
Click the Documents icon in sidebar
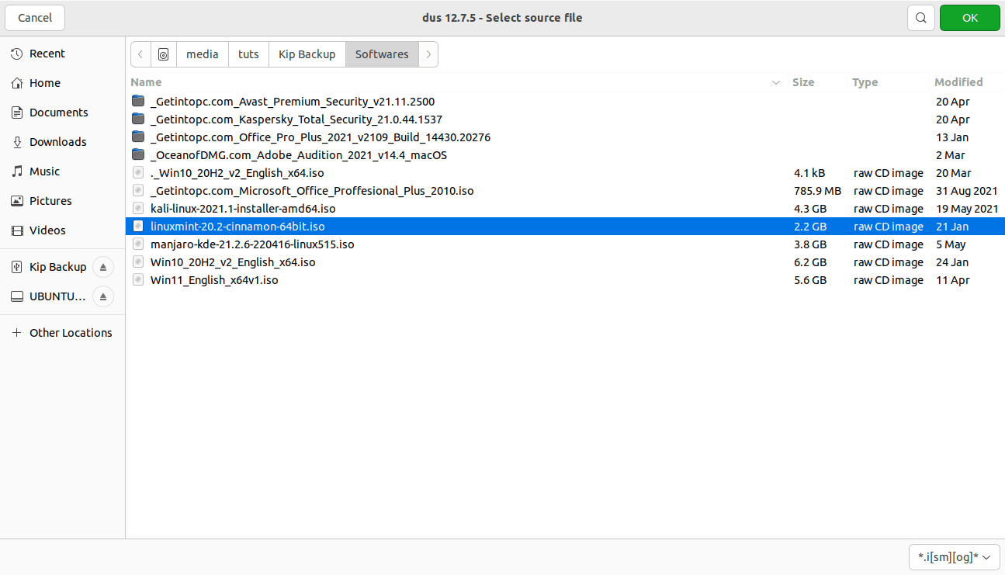pyautogui.click(x=16, y=113)
